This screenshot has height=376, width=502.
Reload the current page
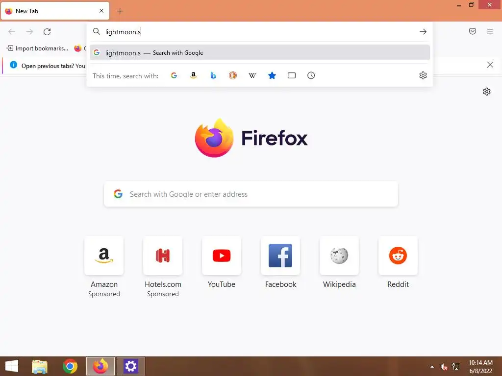[47, 32]
